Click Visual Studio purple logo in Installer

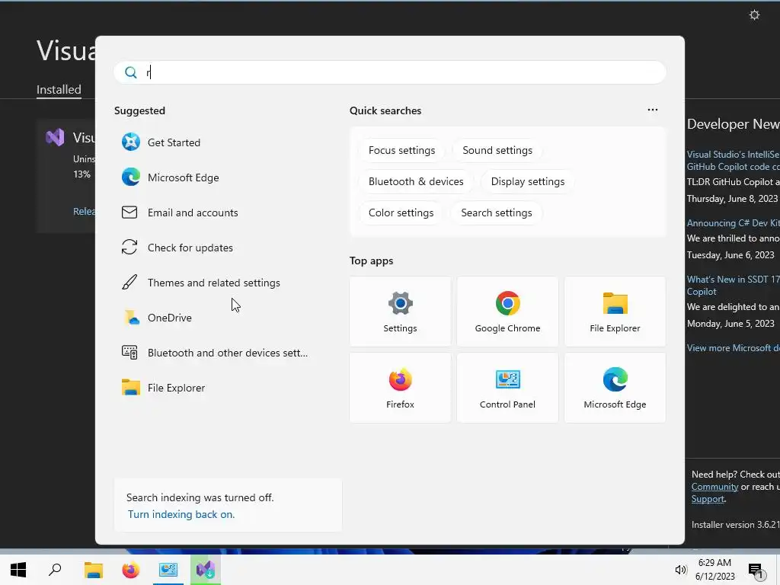click(55, 137)
